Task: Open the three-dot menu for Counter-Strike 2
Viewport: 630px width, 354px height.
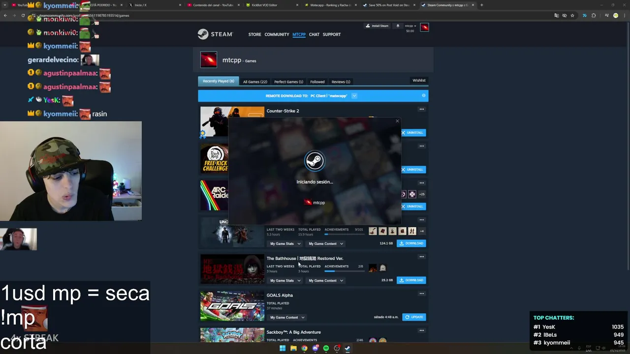Action: [x=421, y=109]
